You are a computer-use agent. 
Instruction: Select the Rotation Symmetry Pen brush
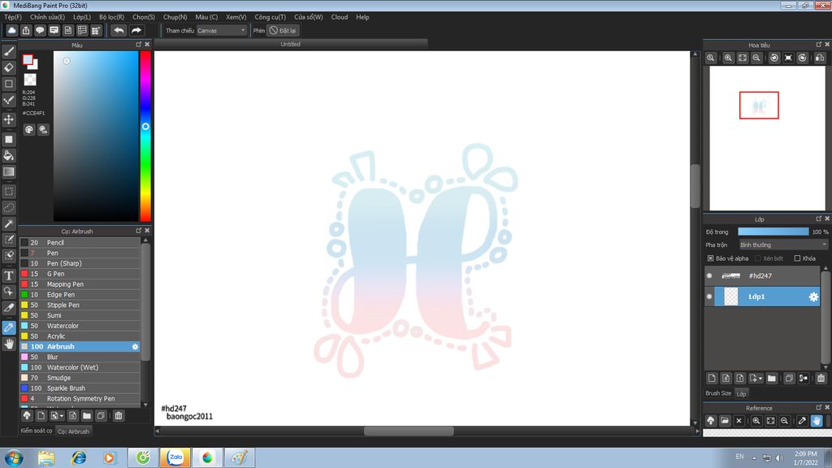[80, 398]
